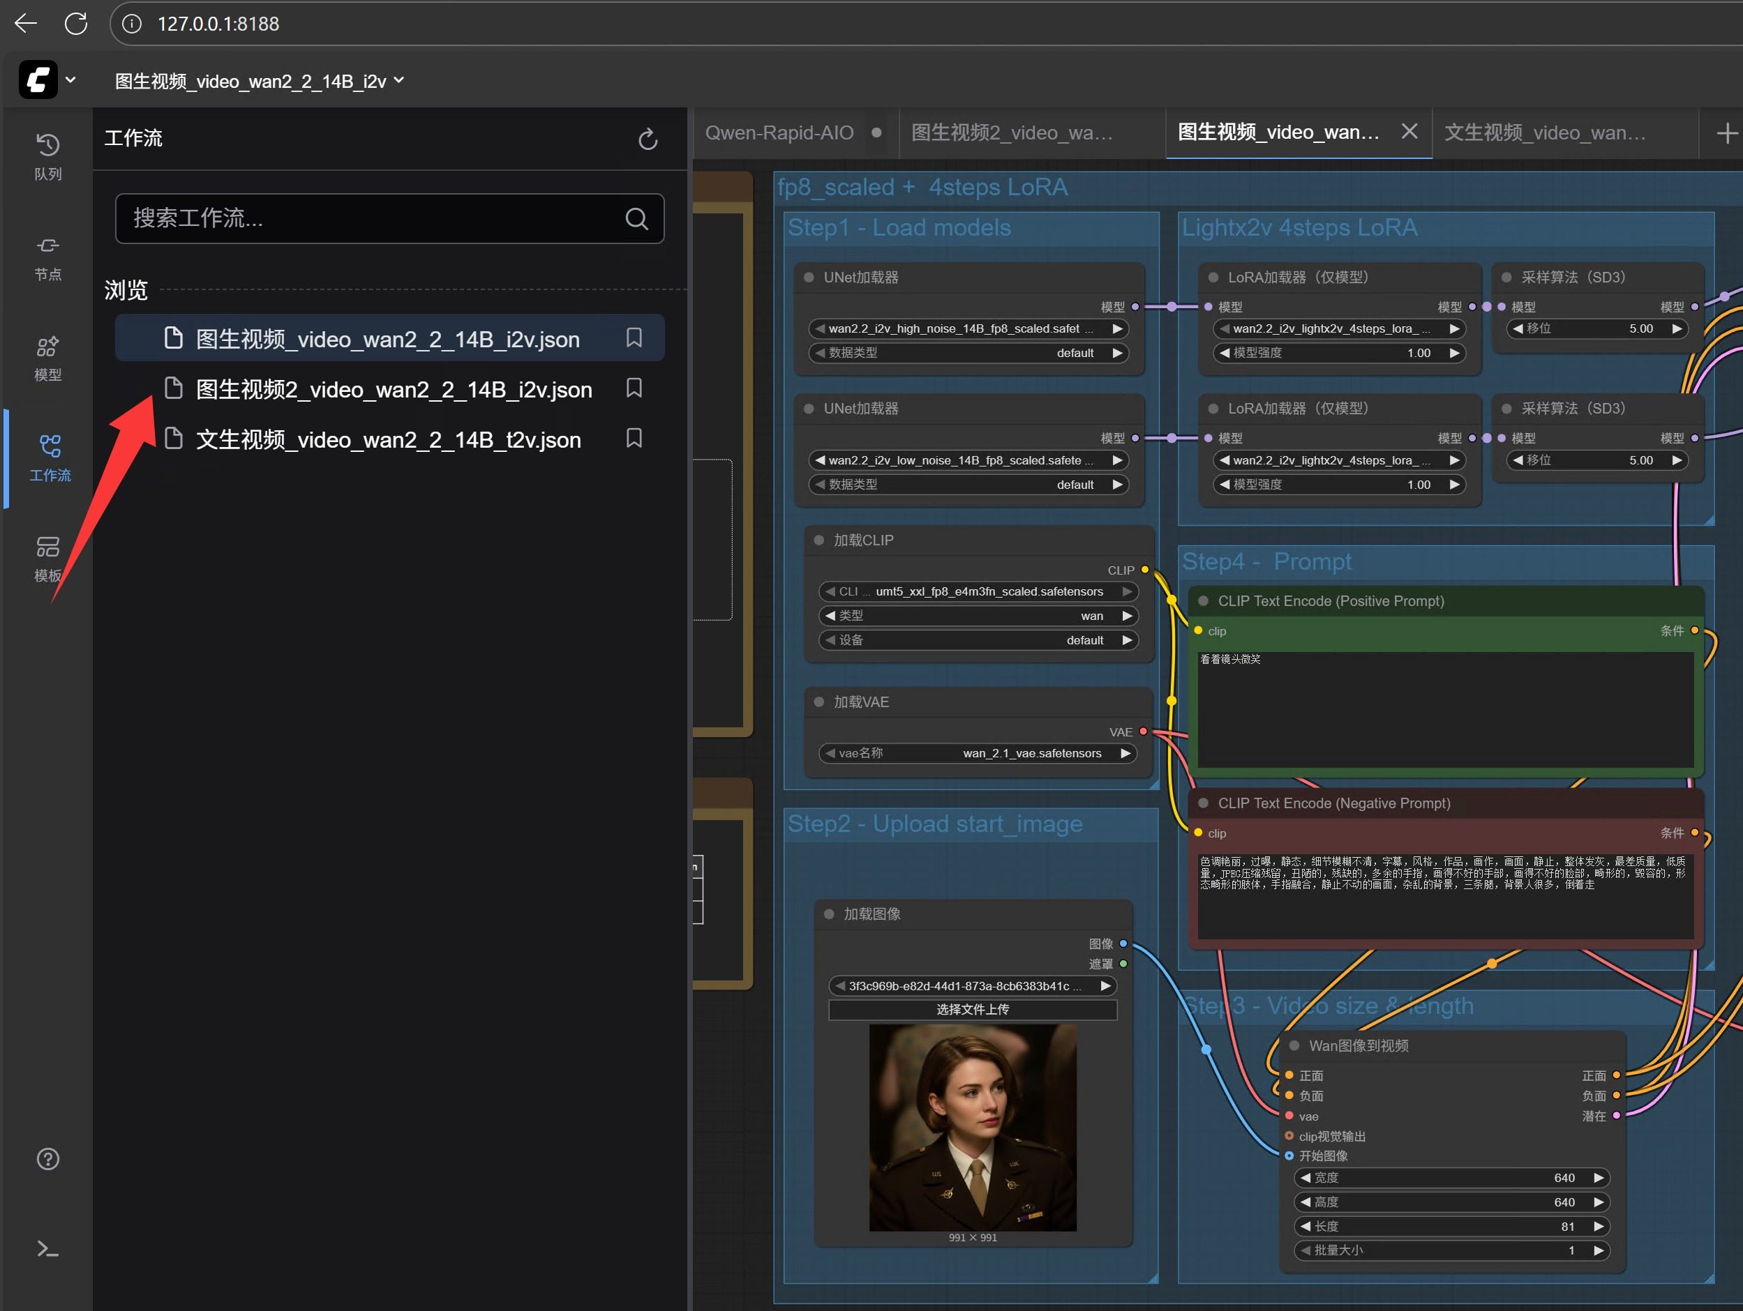Expand the workflow title dropdown chevron
Image resolution: width=1743 pixels, height=1311 pixels.
tap(398, 80)
